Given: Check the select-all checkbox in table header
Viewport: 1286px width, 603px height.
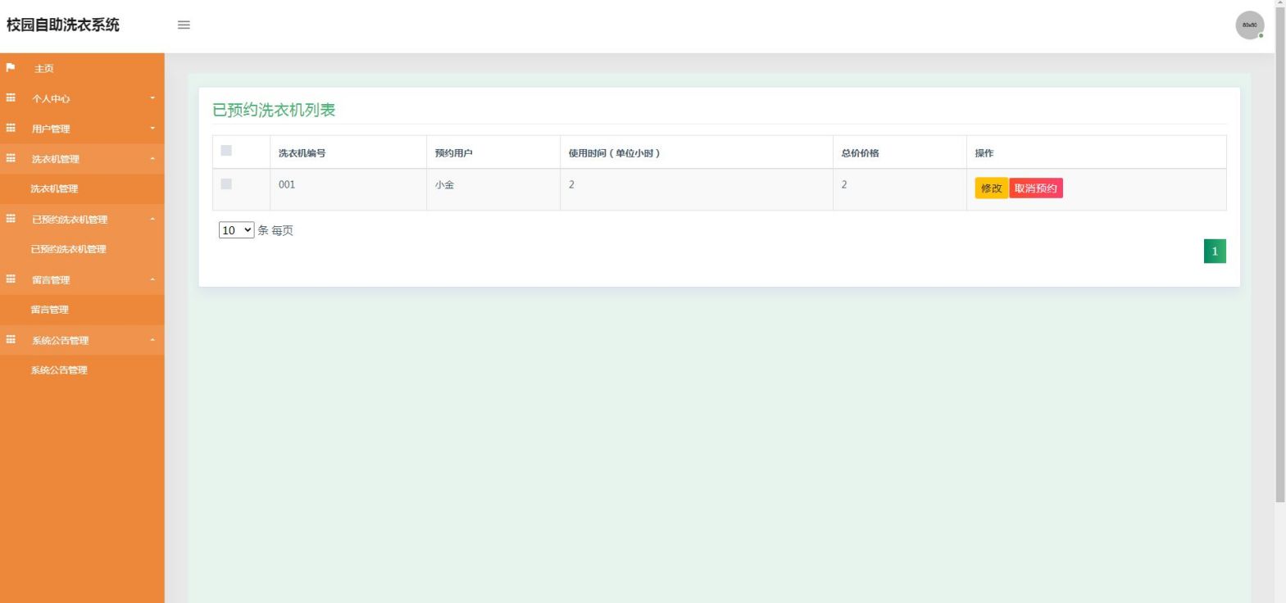Looking at the screenshot, I should [226, 151].
